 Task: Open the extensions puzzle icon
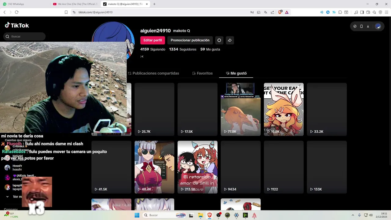(x=340, y=12)
